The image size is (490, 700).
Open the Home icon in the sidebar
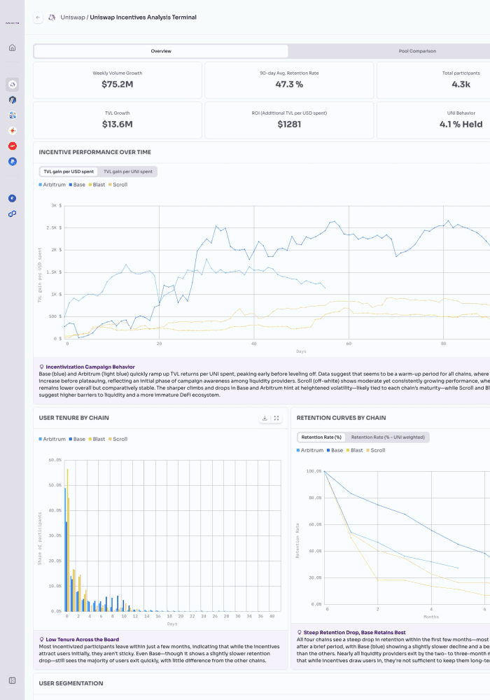point(13,48)
